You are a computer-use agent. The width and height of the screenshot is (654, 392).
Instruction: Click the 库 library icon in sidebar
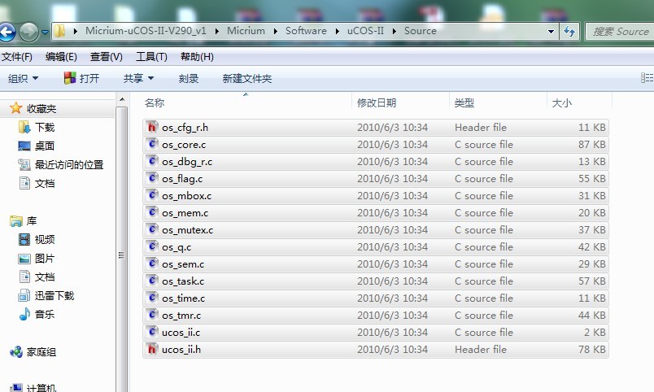click(15, 221)
